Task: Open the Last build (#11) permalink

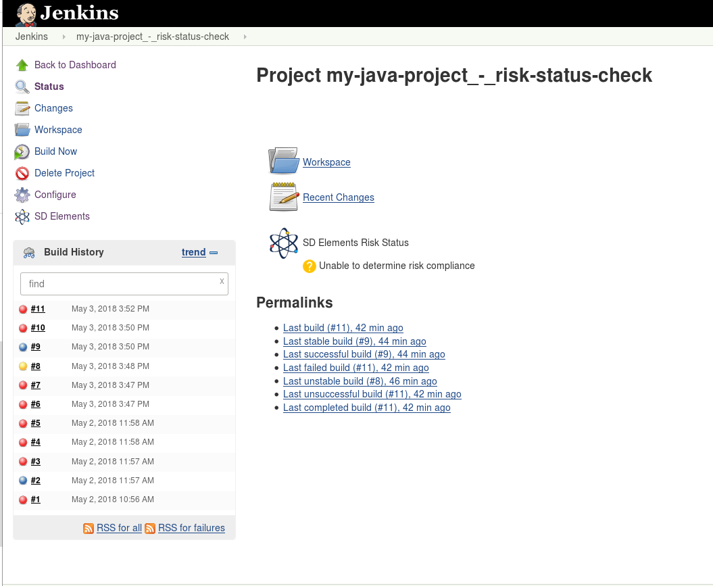Action: point(343,328)
